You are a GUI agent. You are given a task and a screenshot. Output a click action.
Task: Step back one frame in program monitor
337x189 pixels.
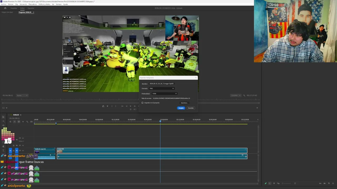[x=127, y=106]
